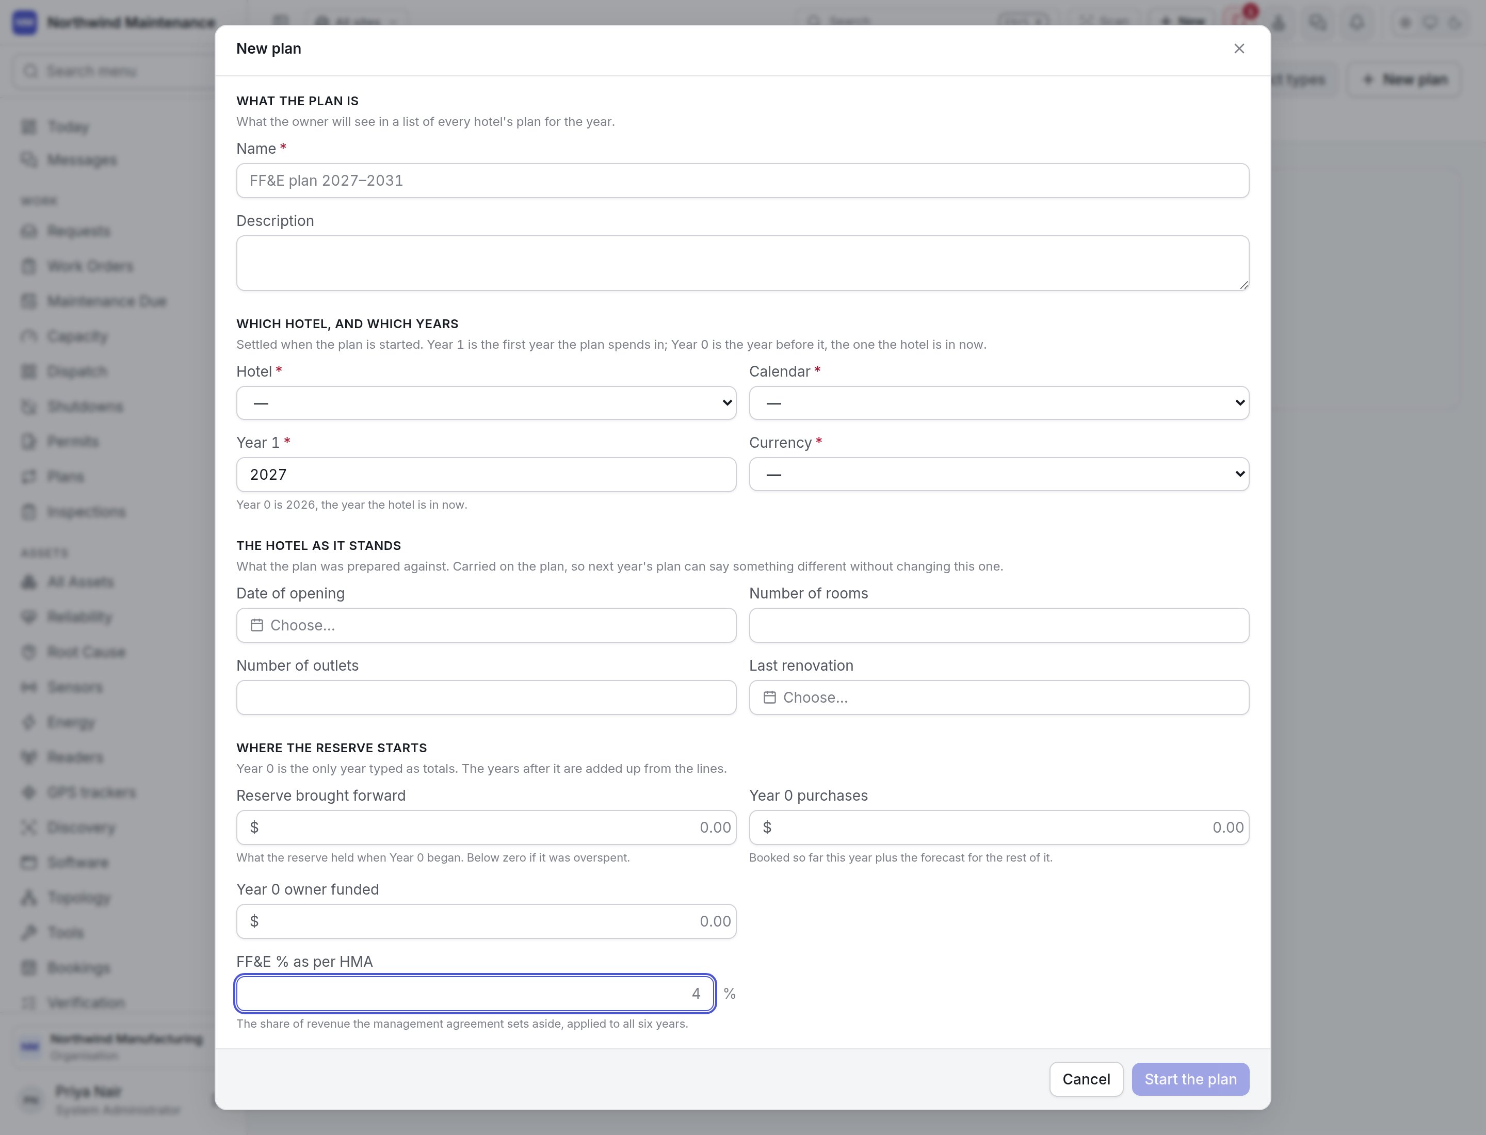This screenshot has width=1486, height=1135.
Task: Click the calendar icon in Last renovation
Action: pos(769,697)
